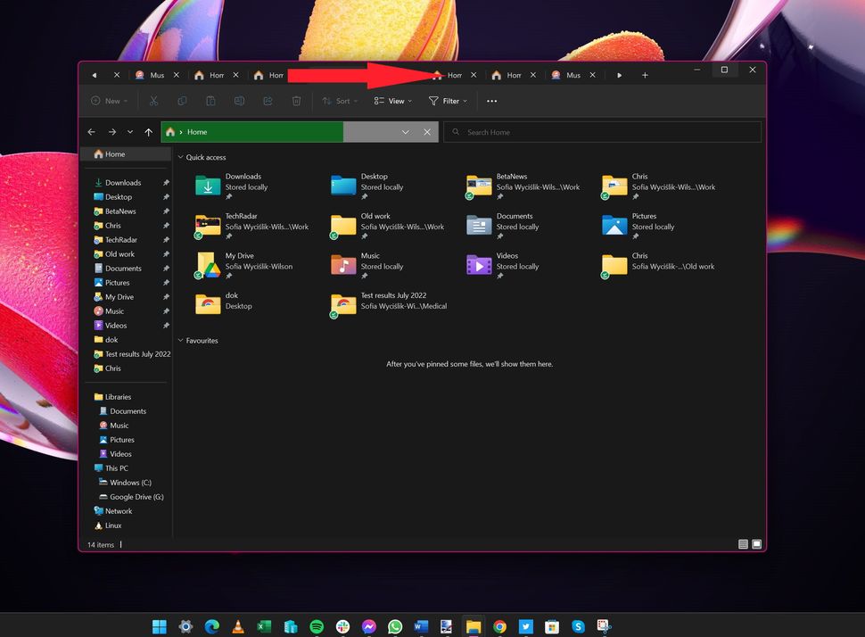This screenshot has height=637, width=865.
Task: Open the Share icon in the toolbar
Action: (x=268, y=101)
